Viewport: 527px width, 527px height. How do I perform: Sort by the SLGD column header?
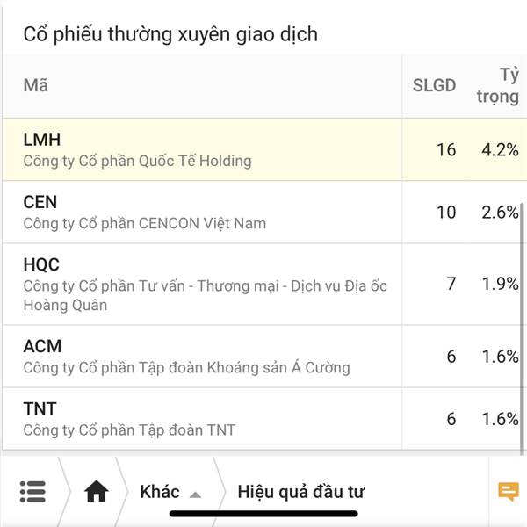tap(434, 85)
